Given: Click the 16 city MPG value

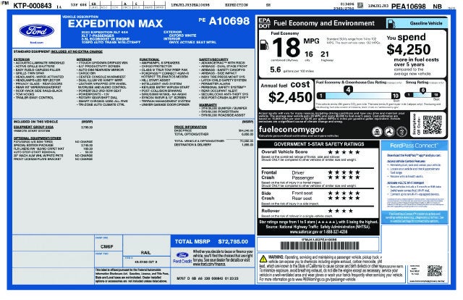Looking at the screenshot, I should tap(309, 54).
